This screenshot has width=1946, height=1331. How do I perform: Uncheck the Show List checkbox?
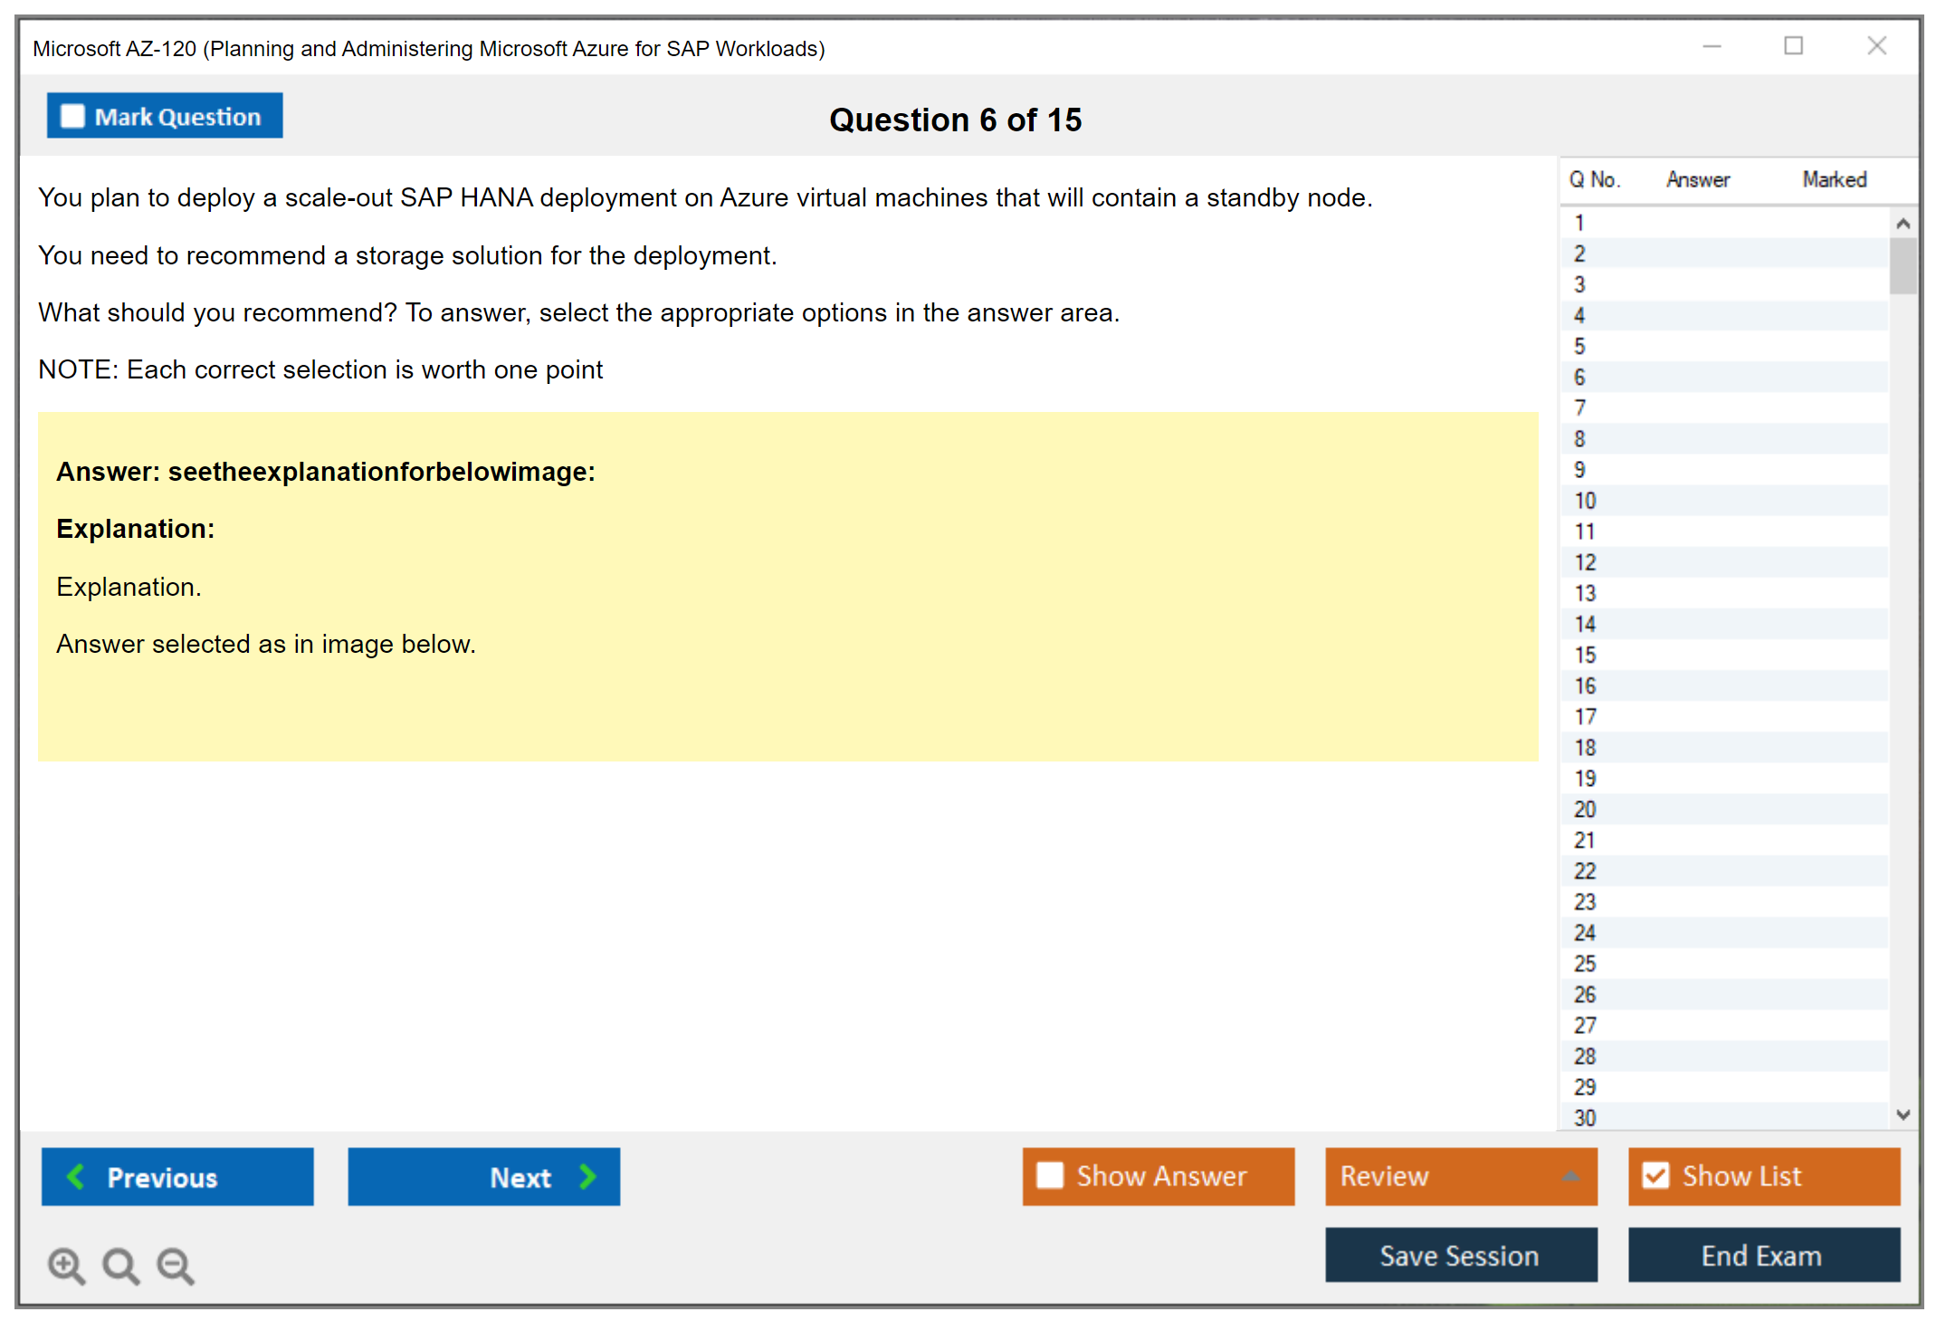coord(1655,1175)
